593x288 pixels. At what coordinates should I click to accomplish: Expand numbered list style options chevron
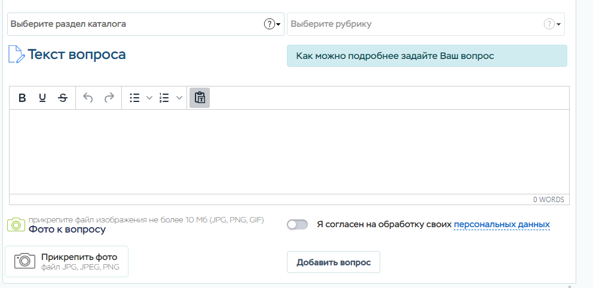pos(179,98)
